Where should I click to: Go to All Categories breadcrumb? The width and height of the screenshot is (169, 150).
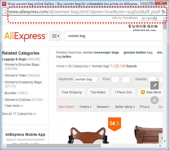[x=78, y=66]
